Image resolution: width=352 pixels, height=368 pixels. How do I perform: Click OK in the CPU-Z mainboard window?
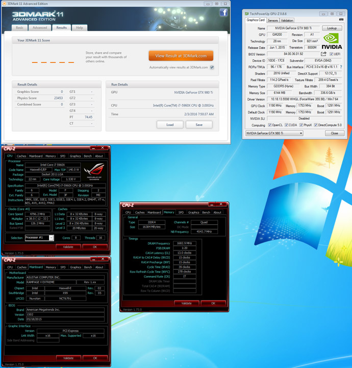point(95,358)
